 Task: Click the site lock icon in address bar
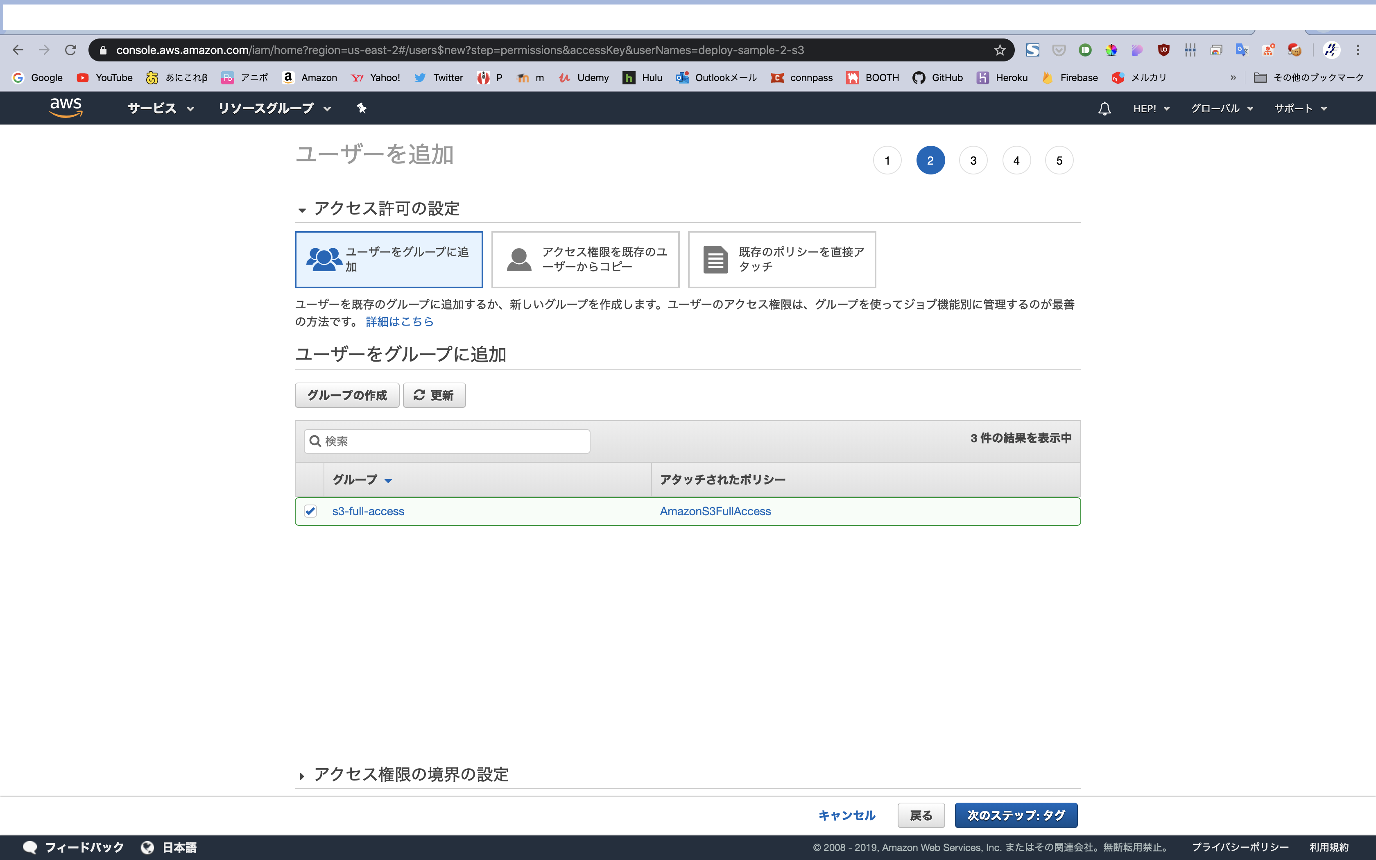point(103,50)
